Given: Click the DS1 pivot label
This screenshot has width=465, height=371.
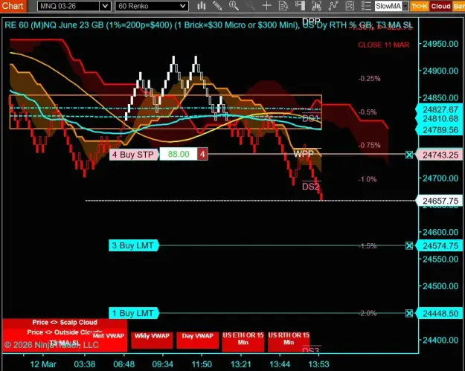Looking at the screenshot, I should click(310, 118).
